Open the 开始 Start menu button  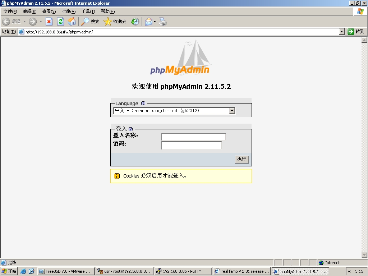tap(9, 271)
